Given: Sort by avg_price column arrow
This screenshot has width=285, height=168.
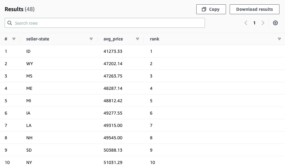Looking at the screenshot, I should [x=137, y=39].
